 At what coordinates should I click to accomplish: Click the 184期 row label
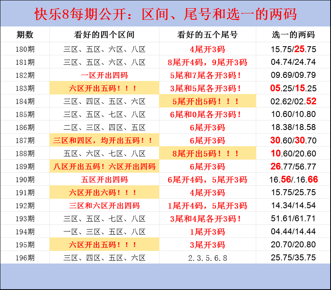coord(25,101)
